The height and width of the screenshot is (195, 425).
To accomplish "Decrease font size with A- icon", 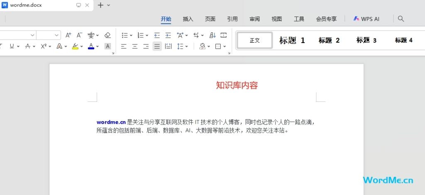I will [79, 35].
